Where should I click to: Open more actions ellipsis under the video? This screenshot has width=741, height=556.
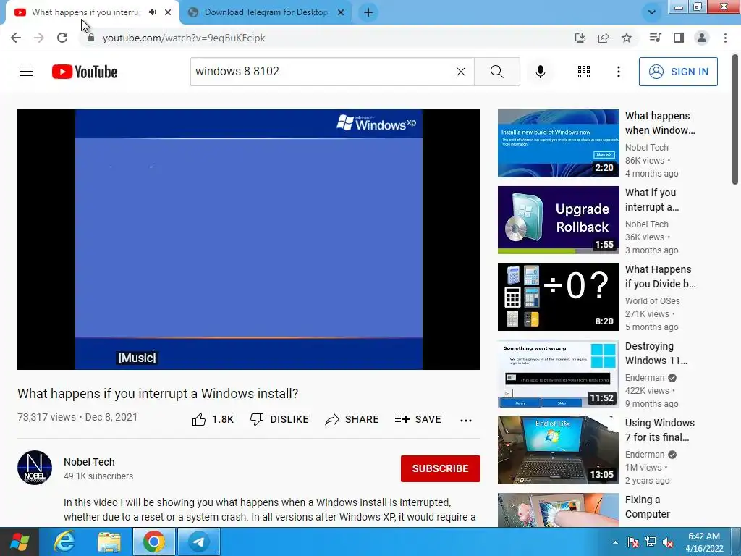466,421
